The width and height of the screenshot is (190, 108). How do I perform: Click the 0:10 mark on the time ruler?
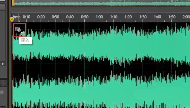click(26, 17)
